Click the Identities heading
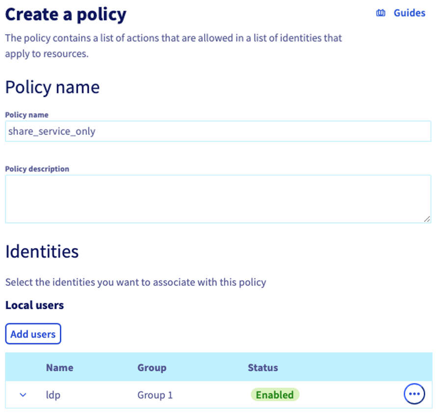This screenshot has height=414, width=437. coord(42,251)
